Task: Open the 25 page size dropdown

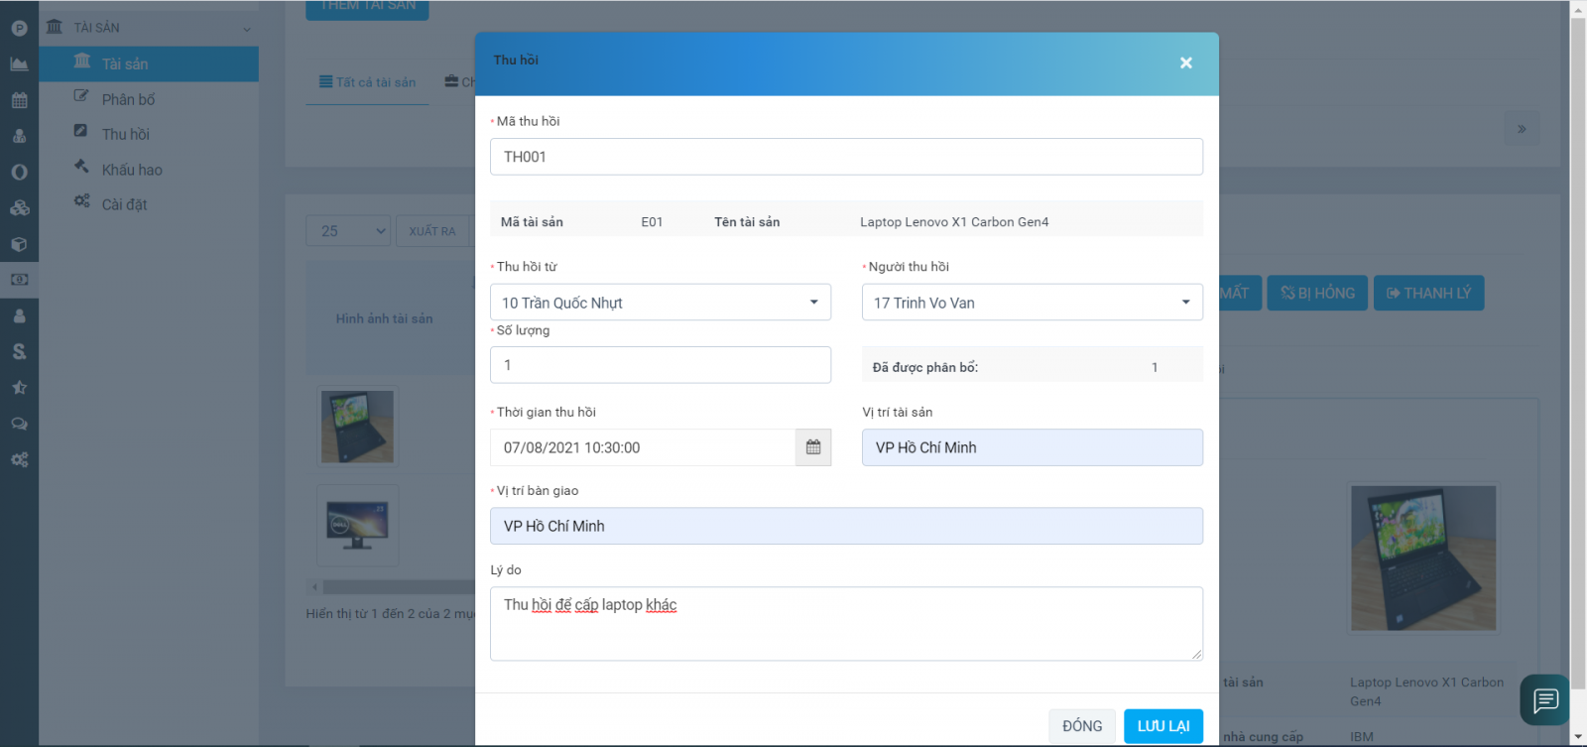Action: 348,231
